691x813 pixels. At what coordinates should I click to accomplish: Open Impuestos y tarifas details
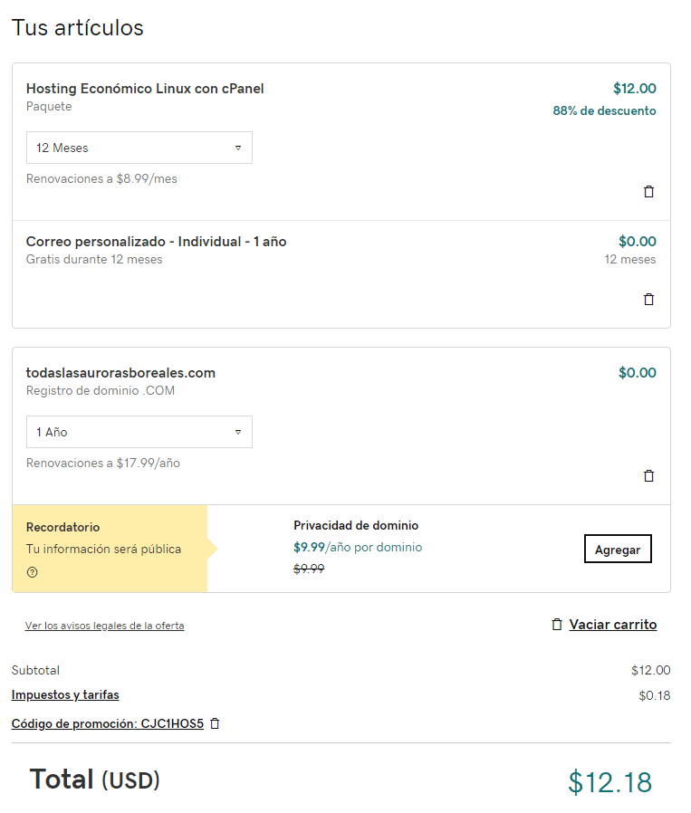click(65, 694)
